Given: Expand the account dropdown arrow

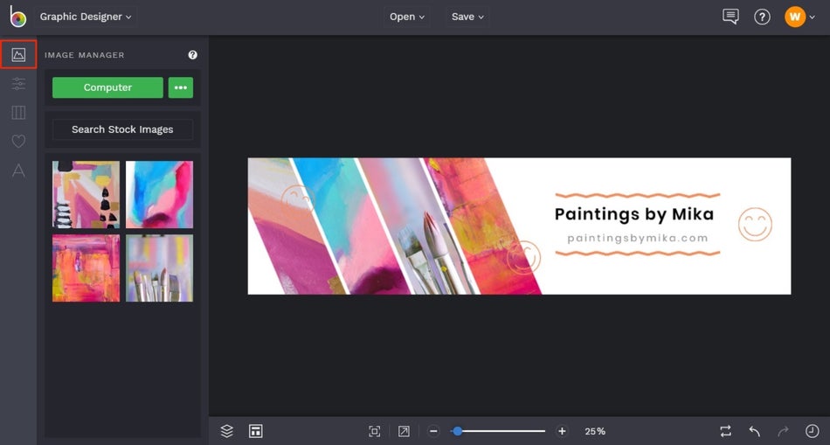Looking at the screenshot, I should [x=812, y=17].
